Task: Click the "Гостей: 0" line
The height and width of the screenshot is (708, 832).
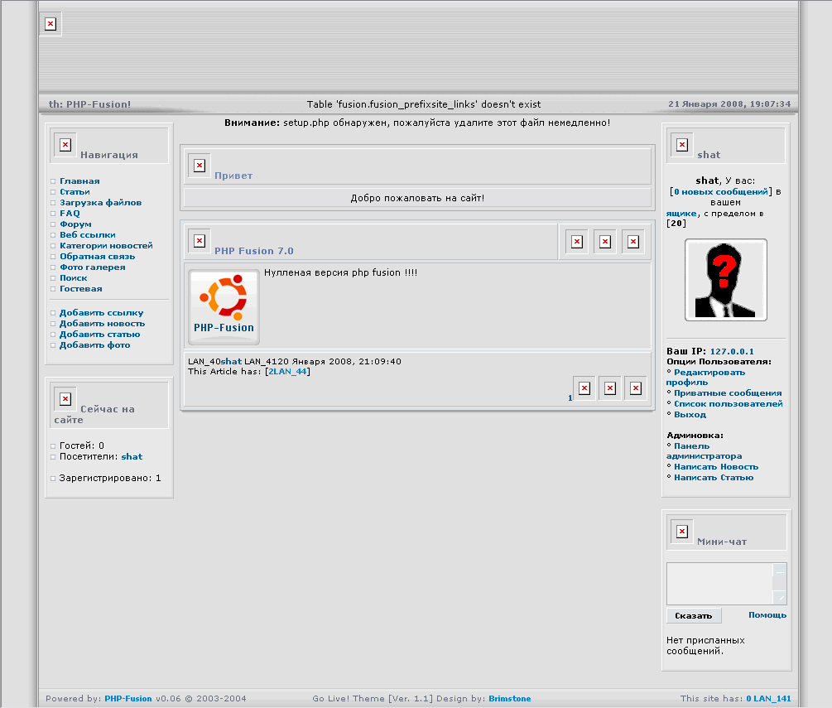Action: [x=82, y=446]
